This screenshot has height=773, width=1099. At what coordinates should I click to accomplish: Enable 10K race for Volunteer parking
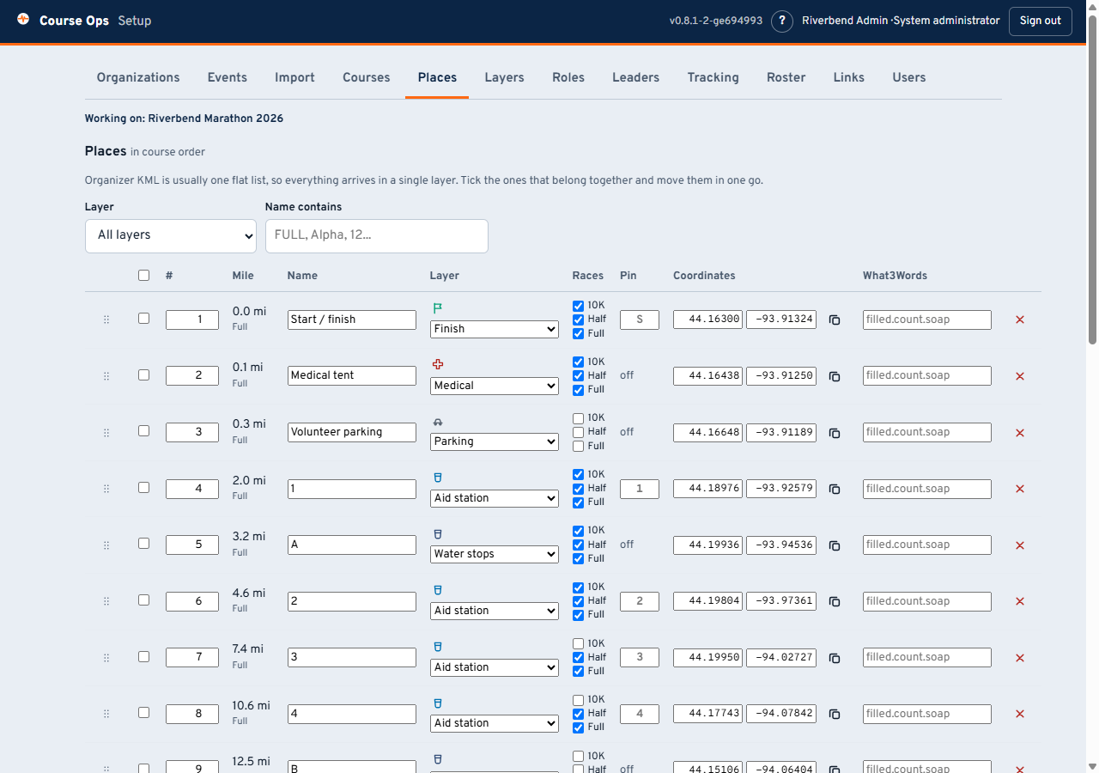coord(578,418)
